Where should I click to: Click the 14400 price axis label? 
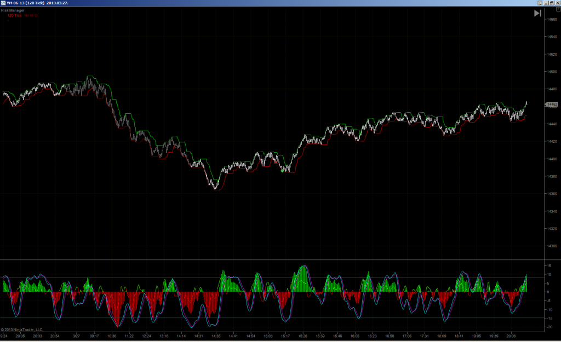(x=552, y=159)
